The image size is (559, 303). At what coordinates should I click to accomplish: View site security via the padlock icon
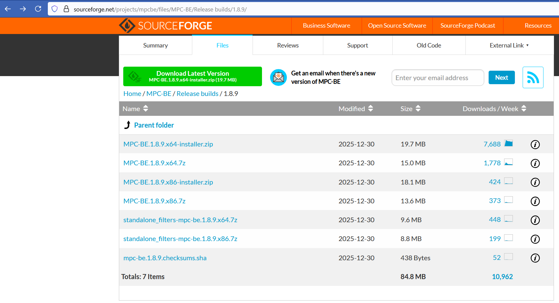(66, 9)
